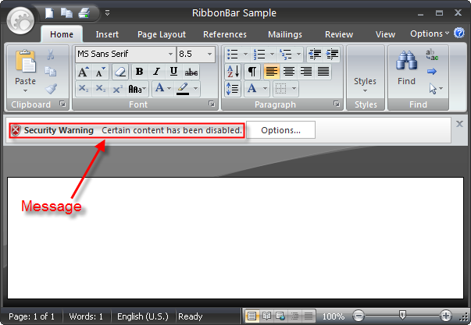This screenshot has width=471, height=325.
Task: Toggle Underline formatting
Action: 173,72
